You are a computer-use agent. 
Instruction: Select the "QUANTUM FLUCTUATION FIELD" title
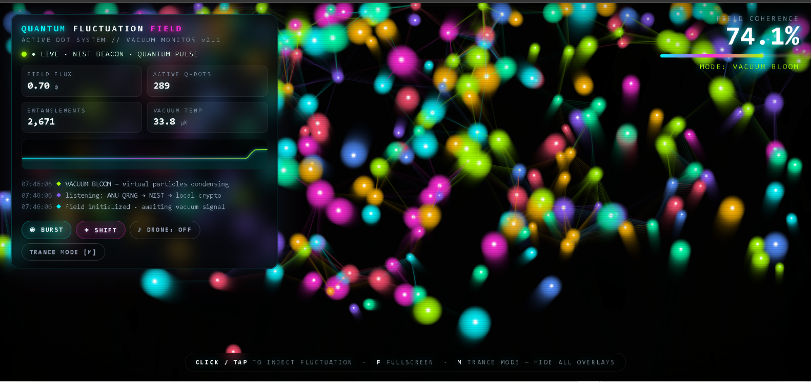coord(102,29)
